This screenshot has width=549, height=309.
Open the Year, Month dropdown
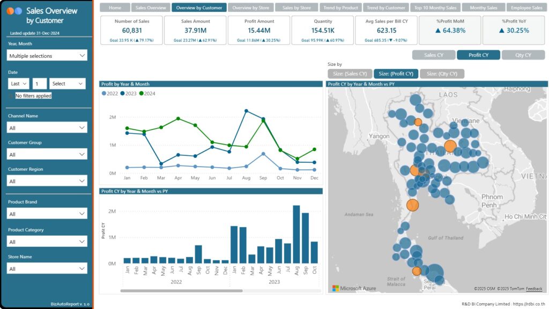(47, 56)
